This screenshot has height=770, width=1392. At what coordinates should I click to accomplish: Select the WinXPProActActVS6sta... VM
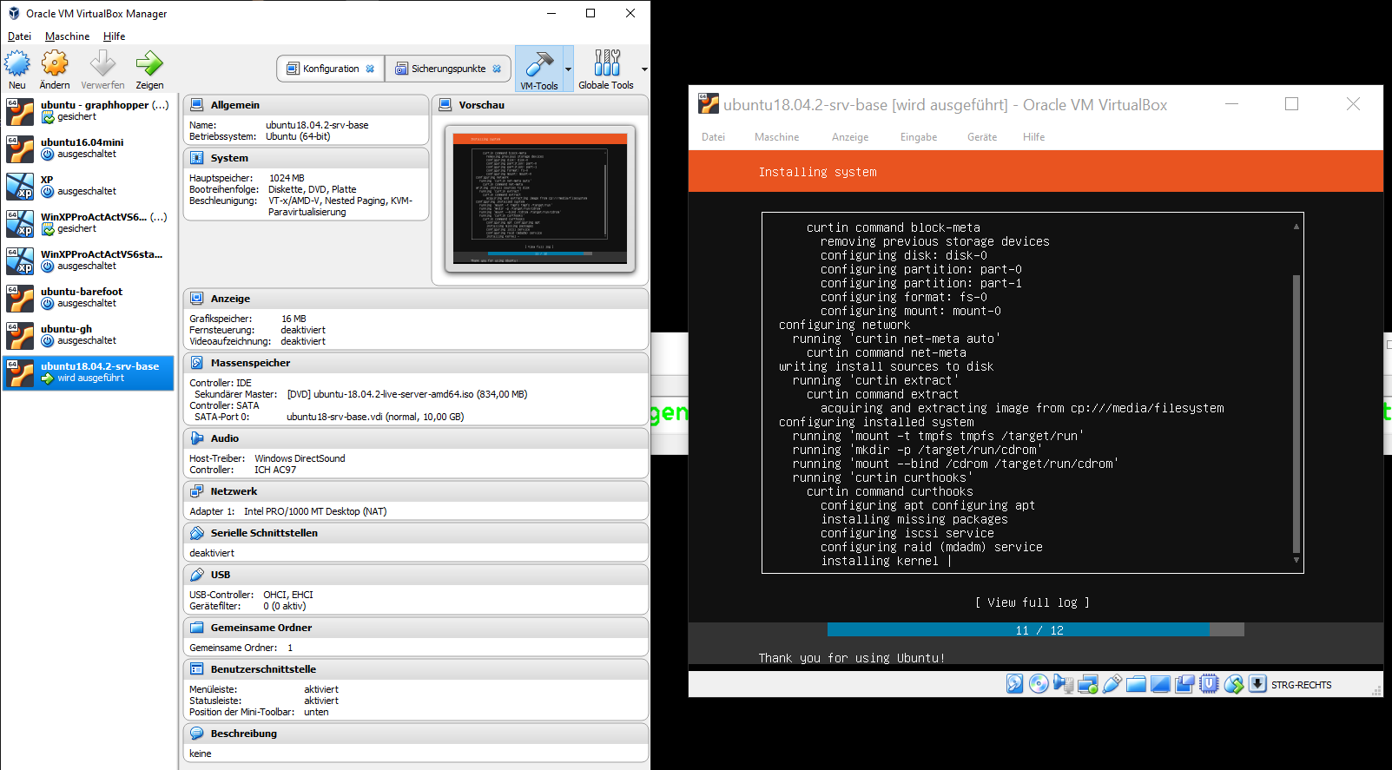(89, 260)
